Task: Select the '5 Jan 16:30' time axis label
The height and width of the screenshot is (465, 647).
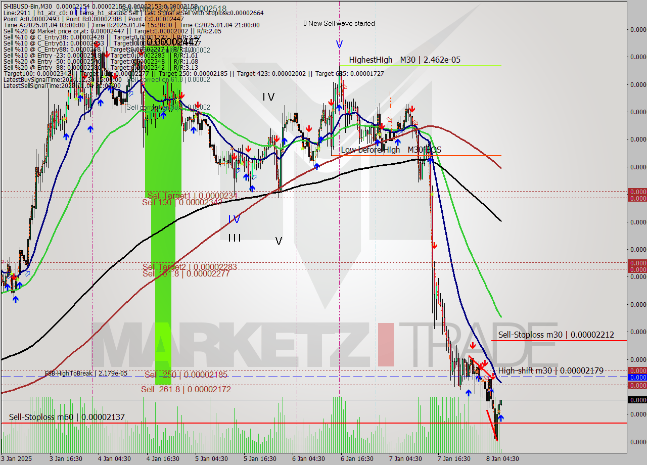Action: [260, 459]
